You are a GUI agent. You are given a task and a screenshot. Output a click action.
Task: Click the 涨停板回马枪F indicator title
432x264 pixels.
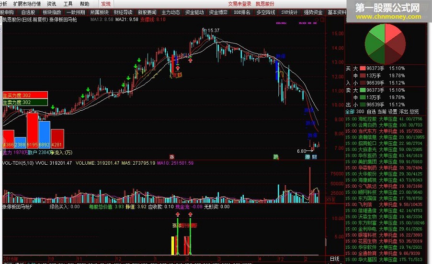[x=17, y=207]
